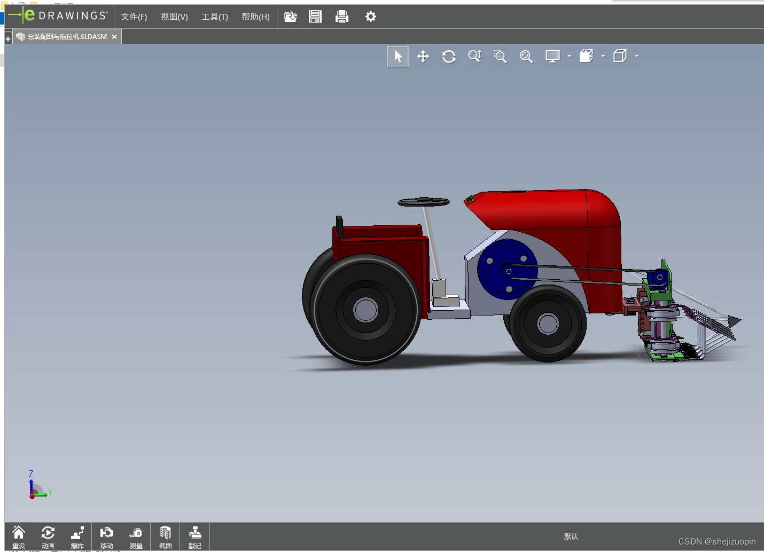Screen dimensions: 764x552
Task: Click the view orientation cube icon
Action: click(587, 56)
